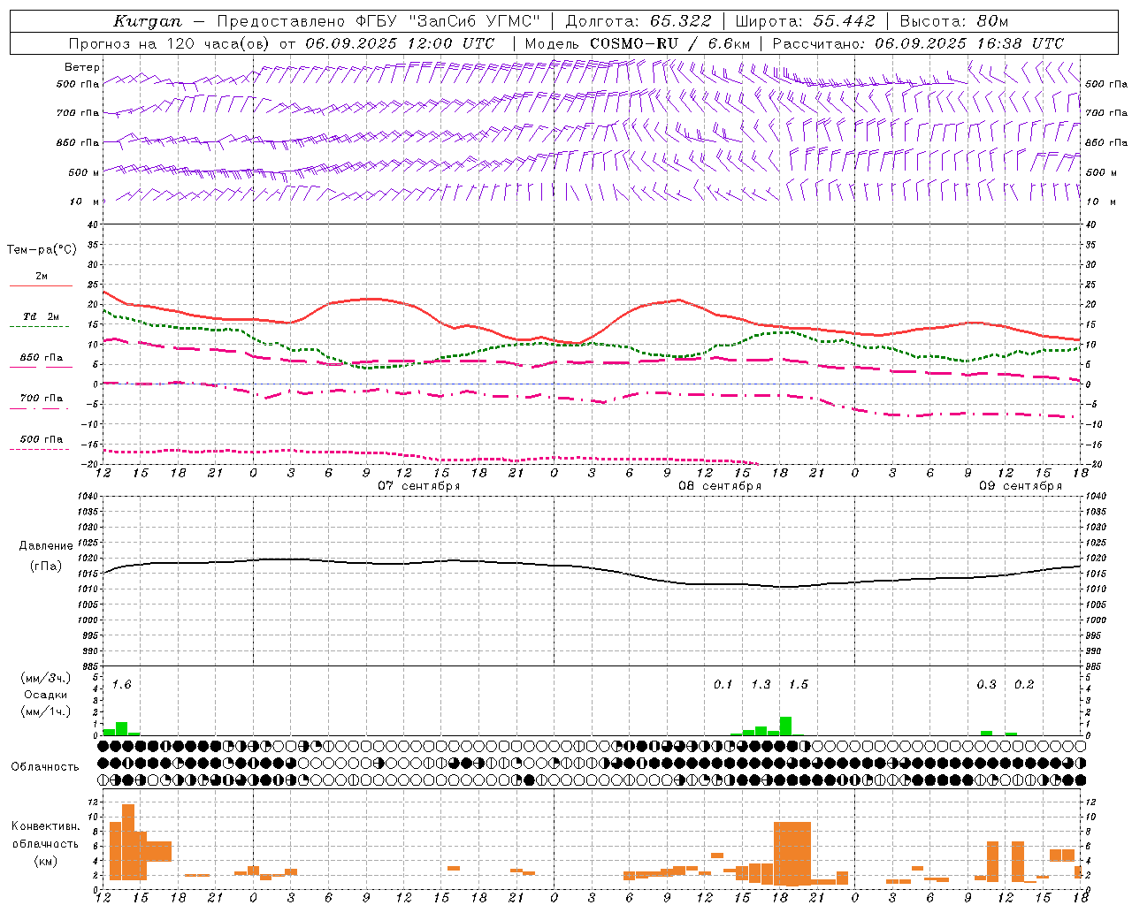Select the "700 гПа" temperature legend entry
Viewport: 1132px width, 905px height.
(41, 399)
